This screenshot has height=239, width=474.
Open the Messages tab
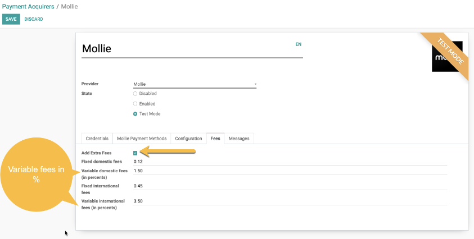point(239,139)
